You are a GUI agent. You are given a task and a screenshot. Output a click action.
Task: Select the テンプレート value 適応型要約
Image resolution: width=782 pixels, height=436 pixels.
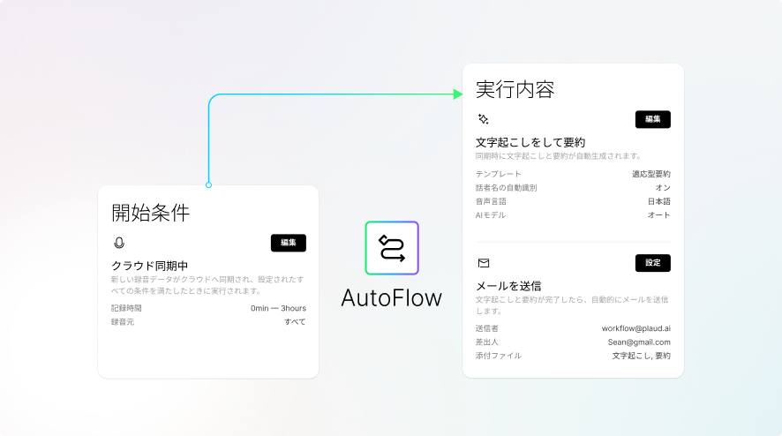click(650, 175)
